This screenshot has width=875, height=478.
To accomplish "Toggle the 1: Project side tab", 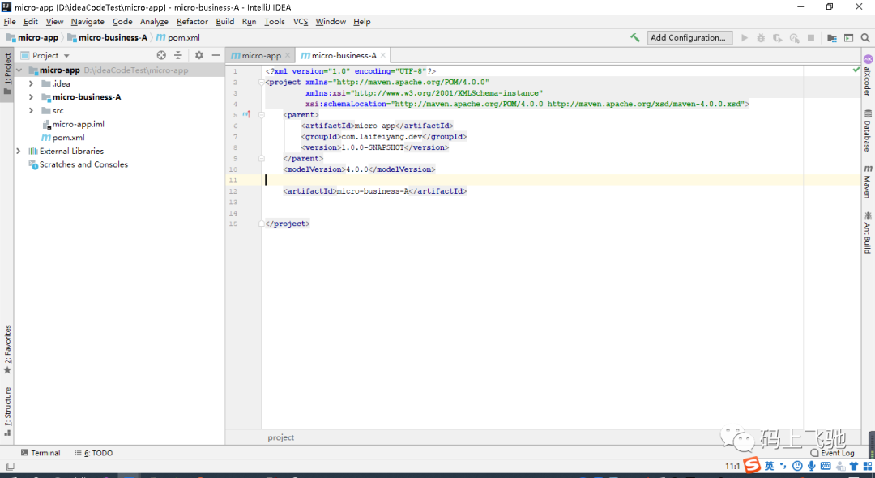I will (x=7, y=75).
